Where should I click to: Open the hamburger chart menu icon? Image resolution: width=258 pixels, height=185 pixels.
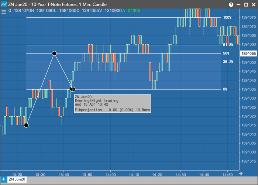pos(4,11)
